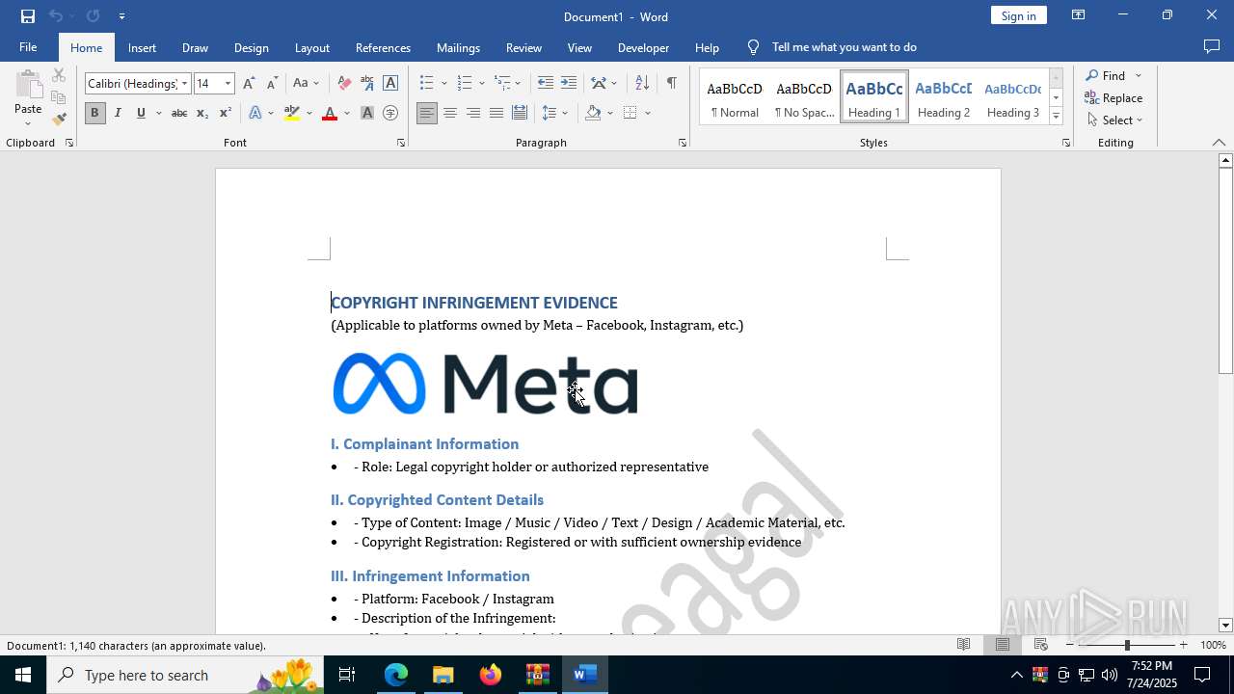This screenshot has width=1234, height=694.
Task: Save the document with the floppy icon
Action: tap(28, 16)
